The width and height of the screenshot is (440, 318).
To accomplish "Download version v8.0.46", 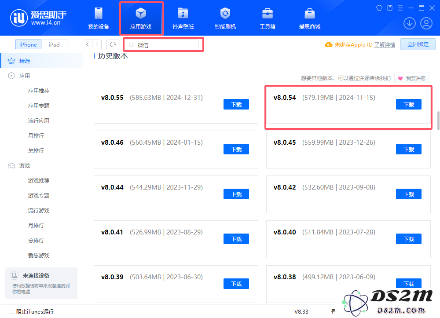I will (236, 149).
